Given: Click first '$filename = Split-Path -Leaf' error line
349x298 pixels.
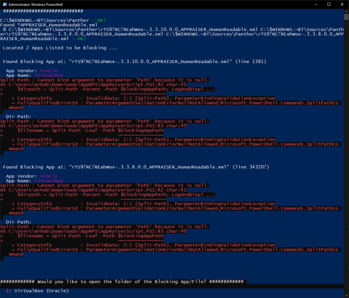Looking at the screenshot, I should coord(82,131).
